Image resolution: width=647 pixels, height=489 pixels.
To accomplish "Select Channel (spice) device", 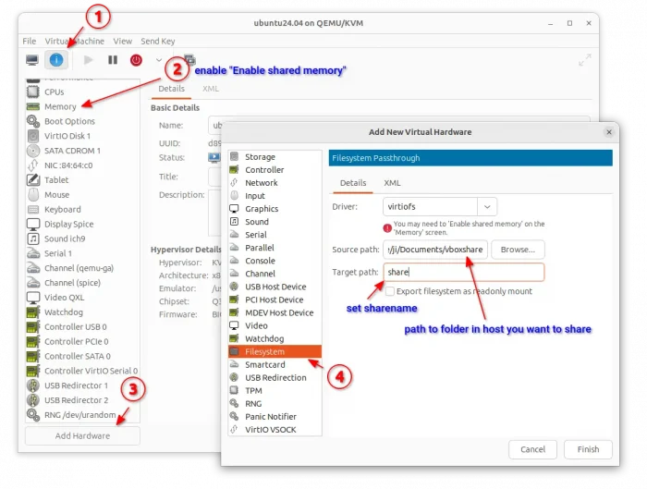I will point(82,283).
